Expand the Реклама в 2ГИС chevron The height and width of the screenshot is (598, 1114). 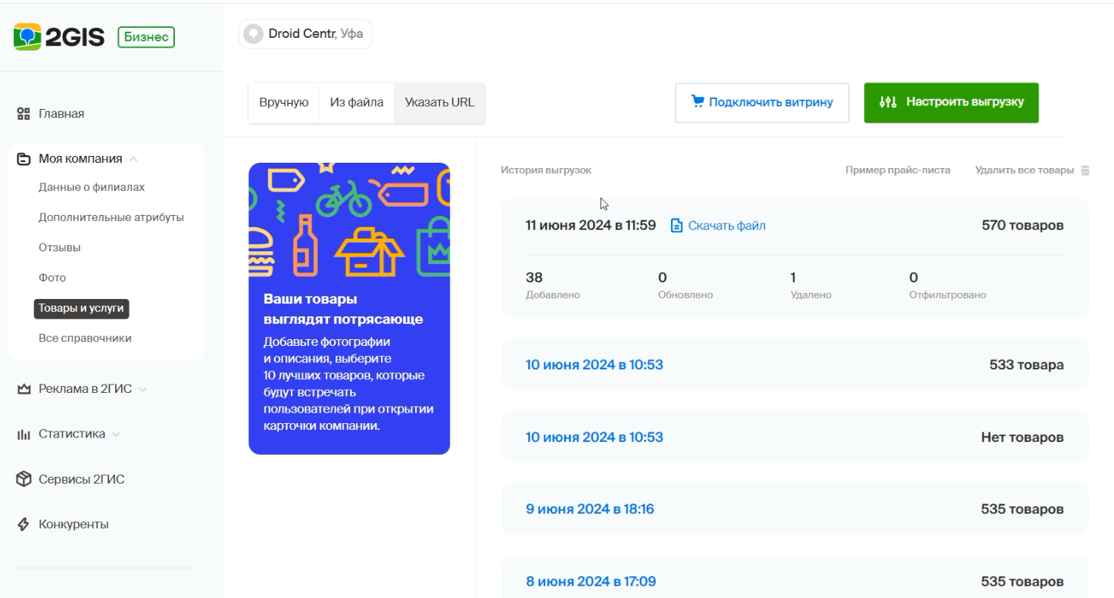pyautogui.click(x=142, y=389)
